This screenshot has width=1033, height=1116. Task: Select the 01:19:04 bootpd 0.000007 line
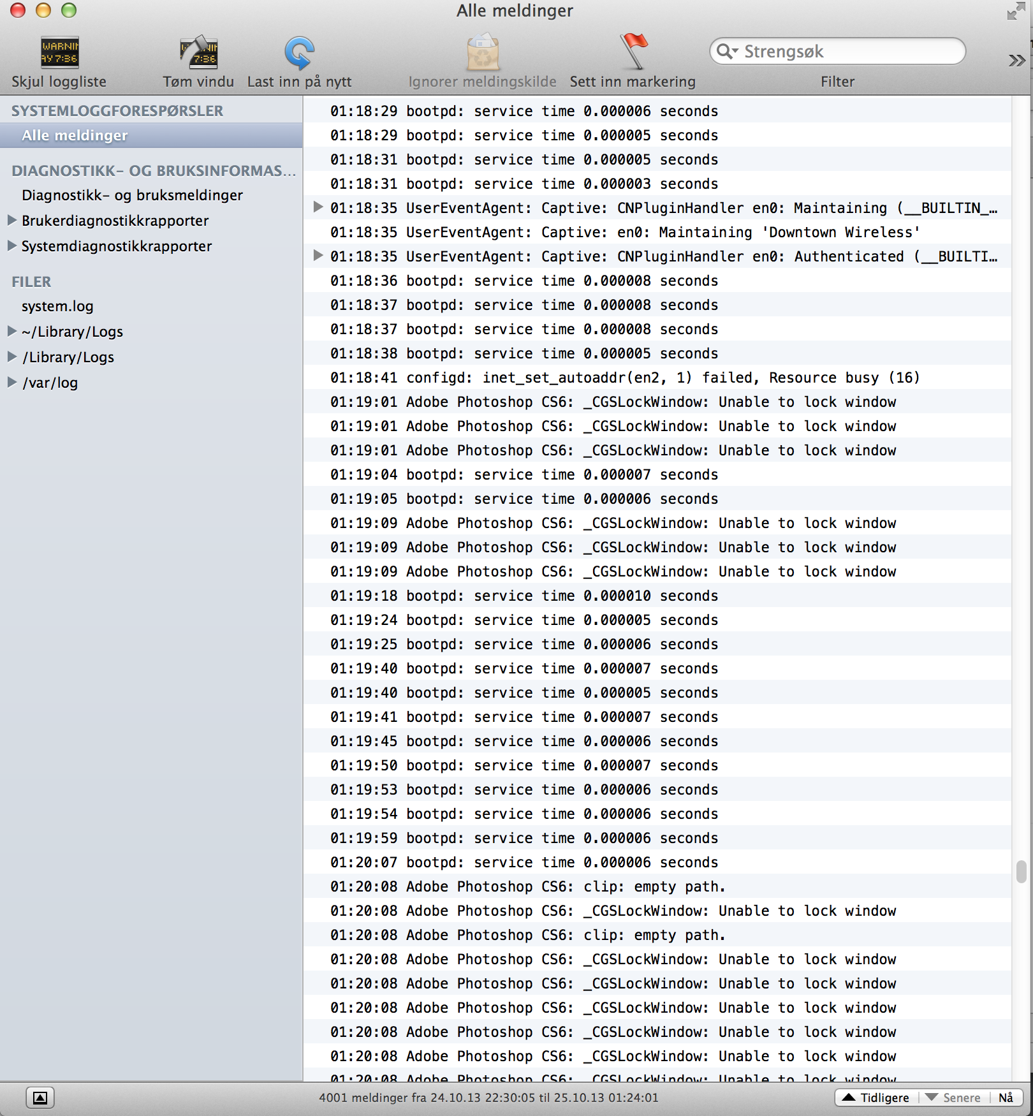657,474
